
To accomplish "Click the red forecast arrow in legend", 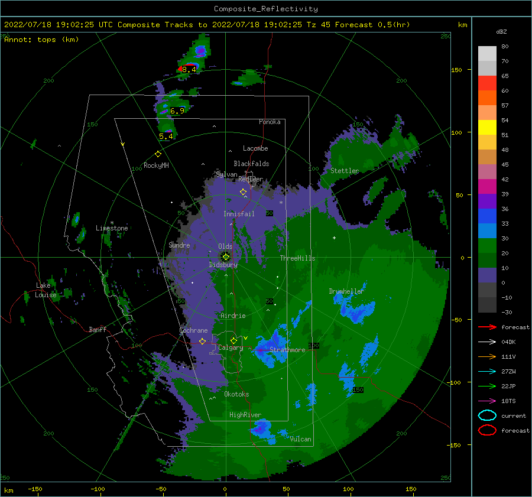I will pos(487,327).
